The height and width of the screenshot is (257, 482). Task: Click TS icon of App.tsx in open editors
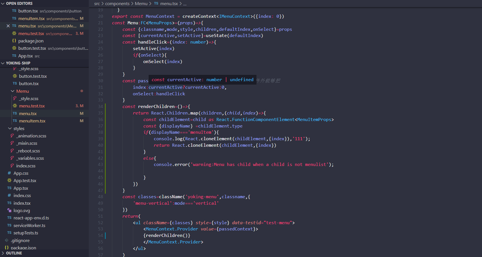click(x=14, y=56)
